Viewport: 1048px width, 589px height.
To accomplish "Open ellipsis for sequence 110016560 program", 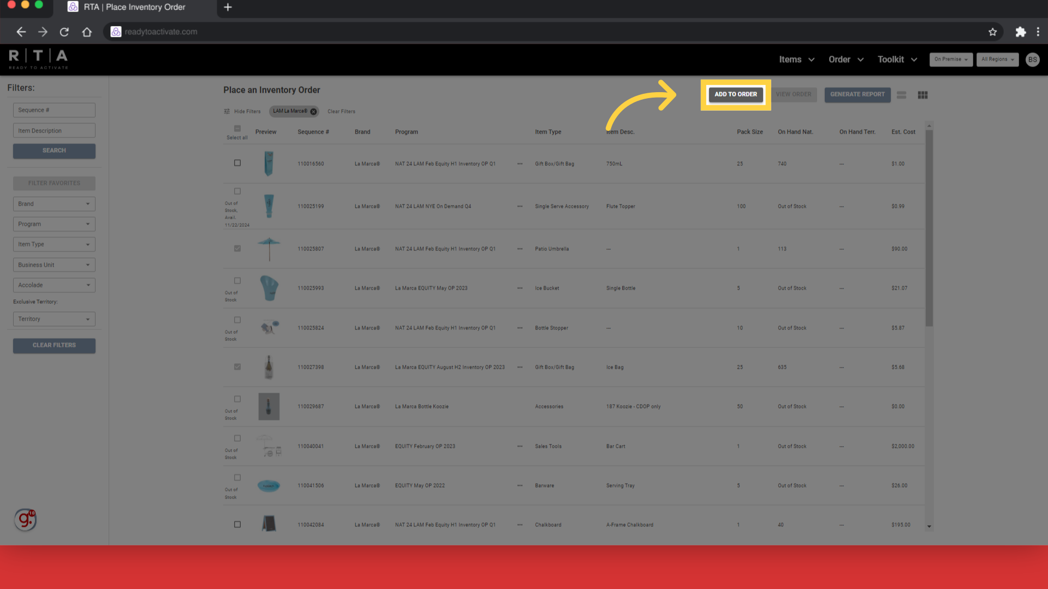I will pos(520,164).
